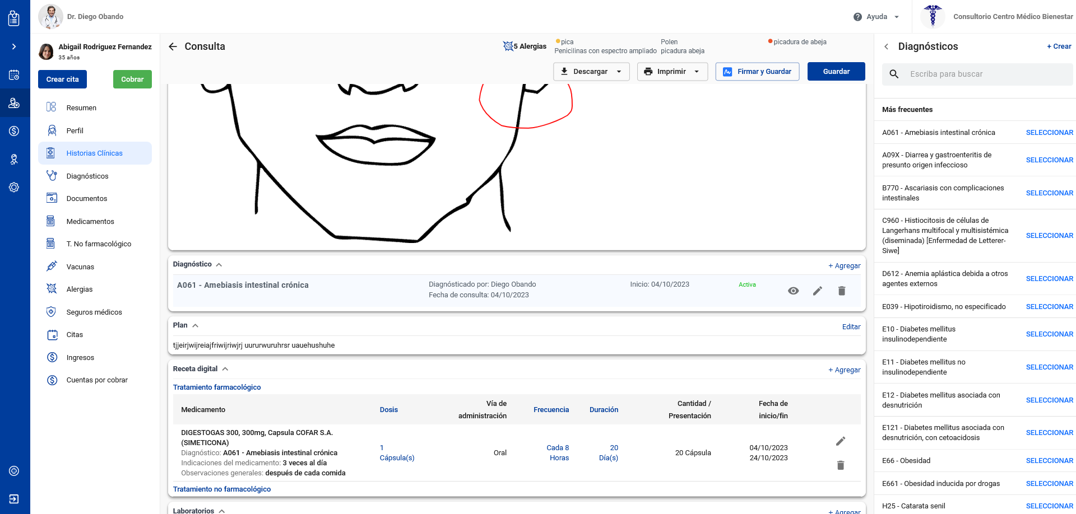Screen dimensions: 1076x514
Task: Expand the left navigation sidebar arrow
Action: pyautogui.click(x=14, y=46)
